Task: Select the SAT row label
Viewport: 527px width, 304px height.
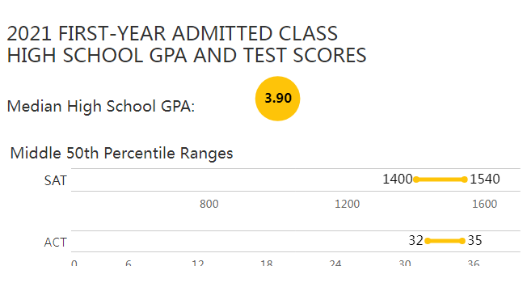Action: [56, 181]
